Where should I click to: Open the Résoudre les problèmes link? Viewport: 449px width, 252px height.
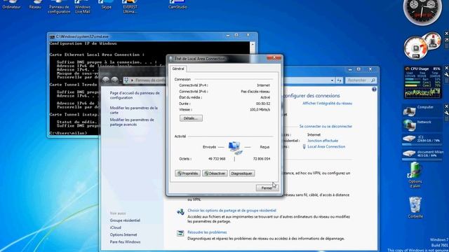(207, 232)
